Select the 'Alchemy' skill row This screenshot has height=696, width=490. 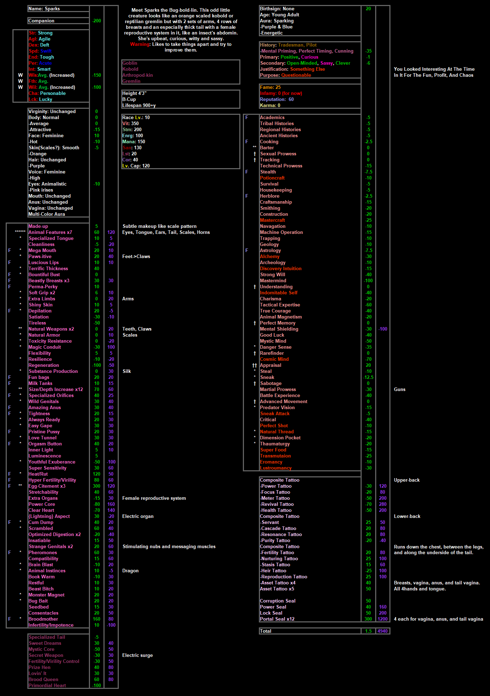click(270, 256)
